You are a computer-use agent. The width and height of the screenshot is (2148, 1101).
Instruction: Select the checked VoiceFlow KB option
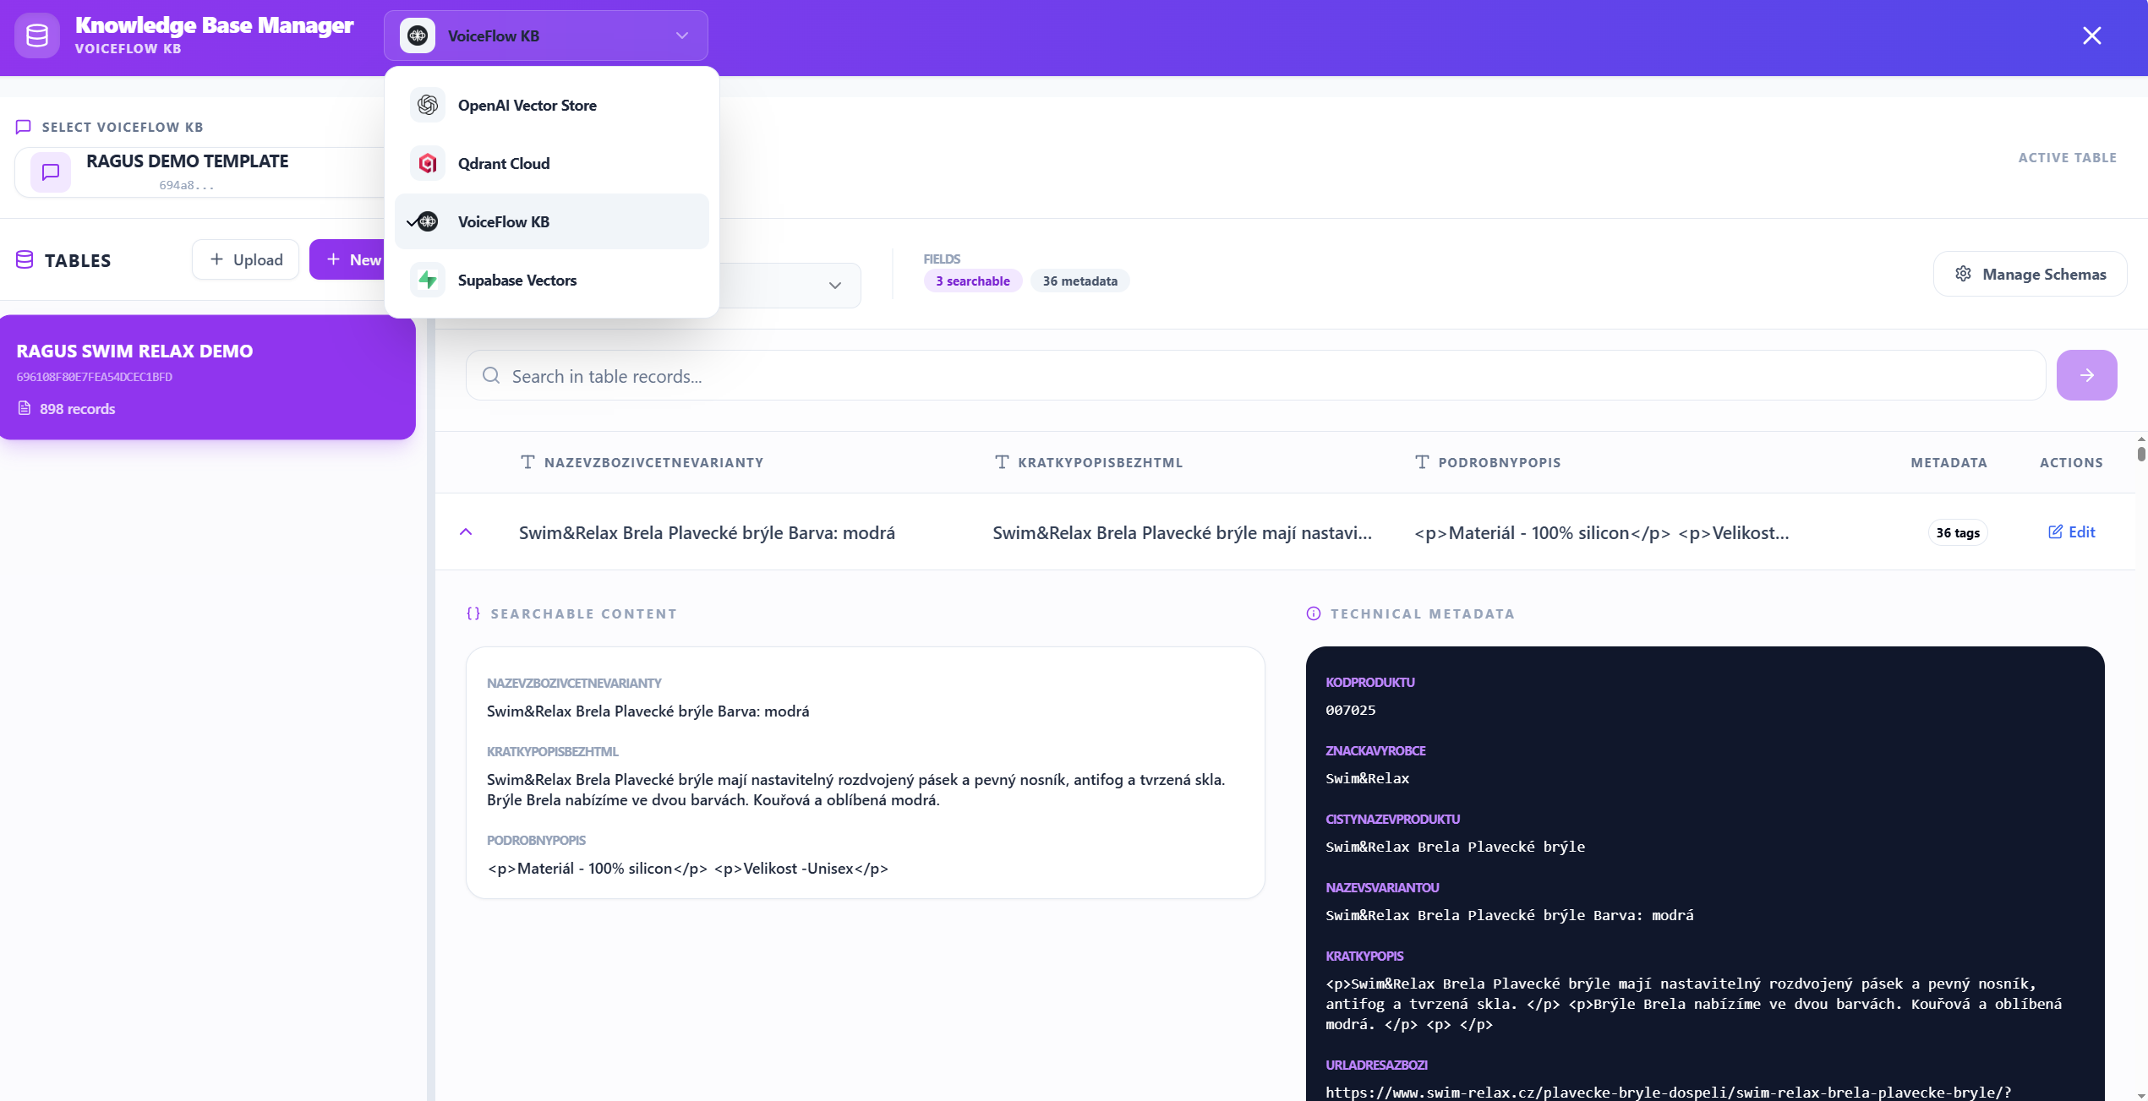click(551, 222)
